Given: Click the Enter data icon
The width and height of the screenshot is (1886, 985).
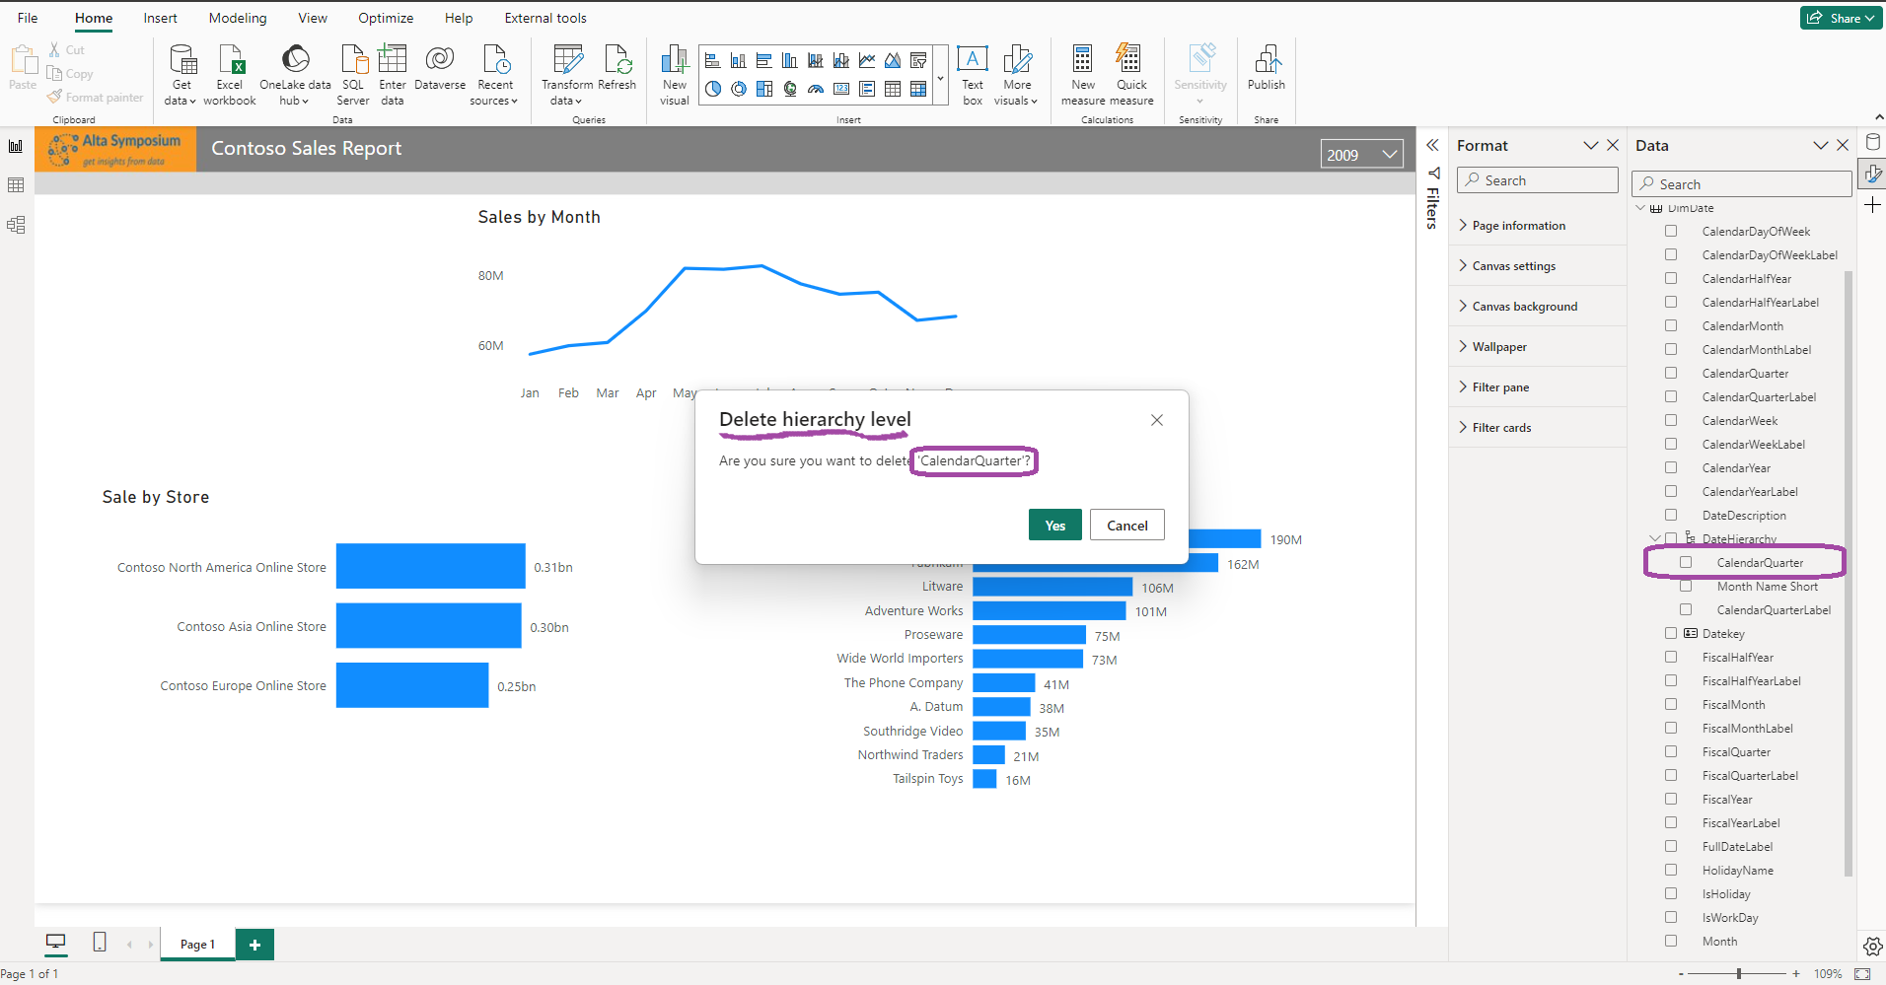Looking at the screenshot, I should click(393, 75).
